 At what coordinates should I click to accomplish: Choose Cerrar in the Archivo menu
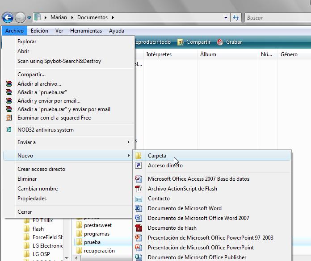tap(25, 212)
